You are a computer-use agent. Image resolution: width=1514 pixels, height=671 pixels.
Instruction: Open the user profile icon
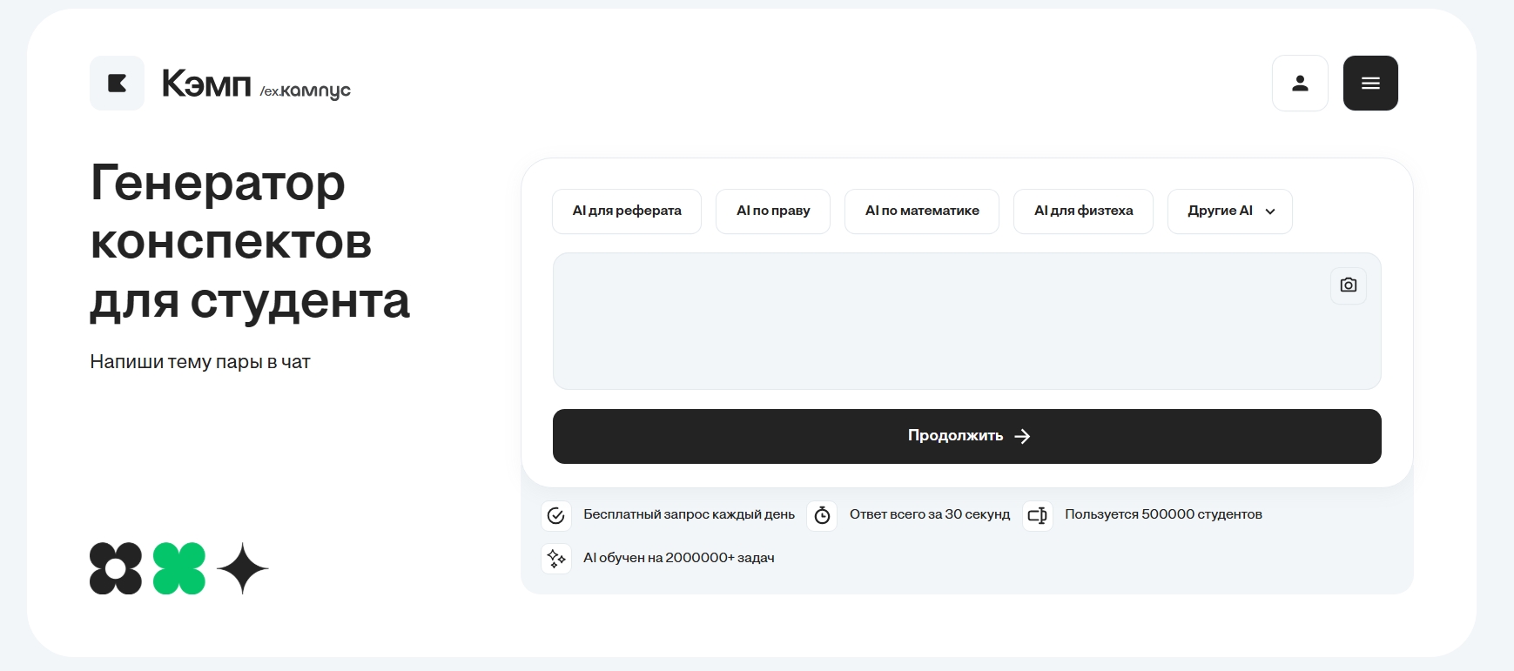click(1300, 84)
